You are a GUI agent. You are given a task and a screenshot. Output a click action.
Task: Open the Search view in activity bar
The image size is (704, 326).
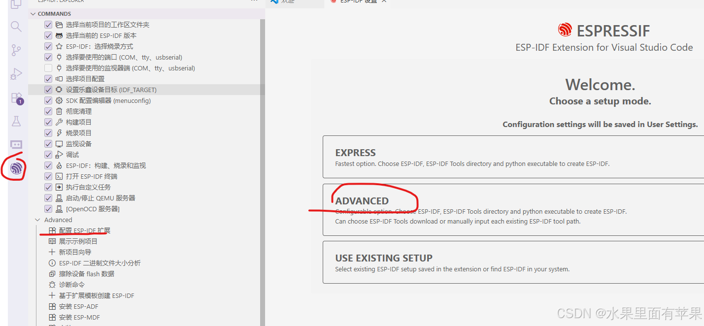(x=16, y=27)
